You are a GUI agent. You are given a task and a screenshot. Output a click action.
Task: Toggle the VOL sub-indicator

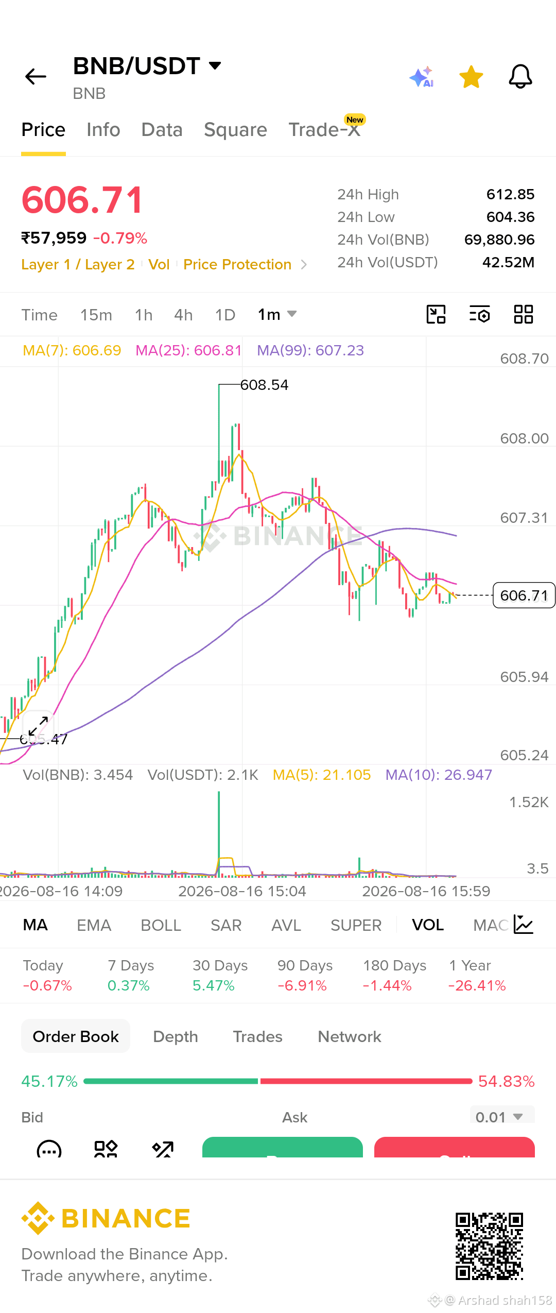click(x=428, y=925)
